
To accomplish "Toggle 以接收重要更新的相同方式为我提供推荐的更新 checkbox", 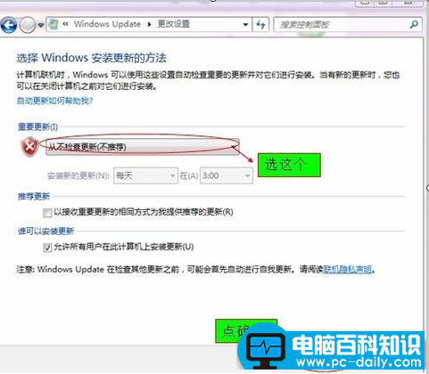I will (47, 213).
